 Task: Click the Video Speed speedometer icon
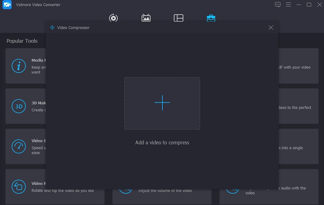(19, 146)
